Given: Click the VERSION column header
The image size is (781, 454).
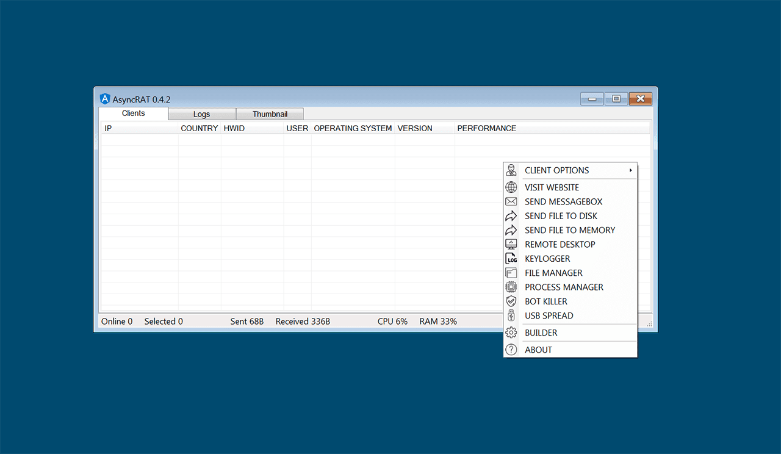Looking at the screenshot, I should tap(425, 128).
